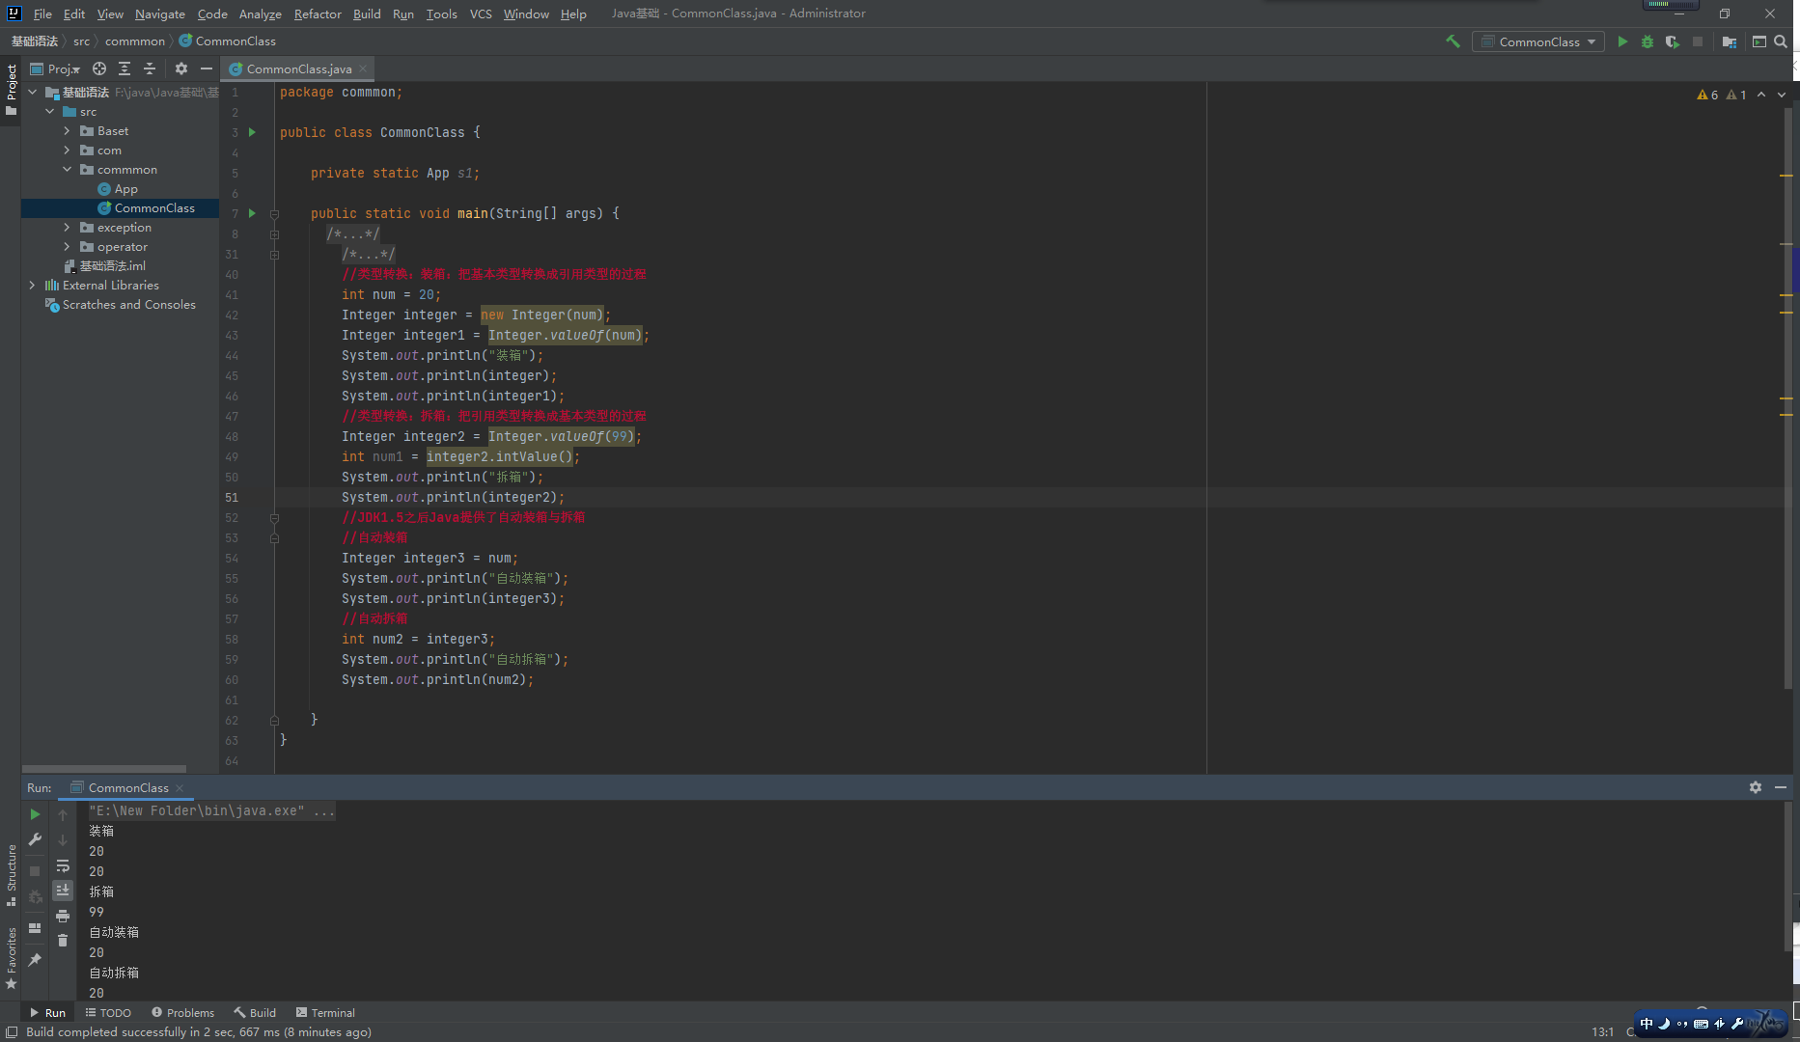Image resolution: width=1800 pixels, height=1042 pixels.
Task: Toggle soft-wrap in the Run console
Action: tap(63, 865)
